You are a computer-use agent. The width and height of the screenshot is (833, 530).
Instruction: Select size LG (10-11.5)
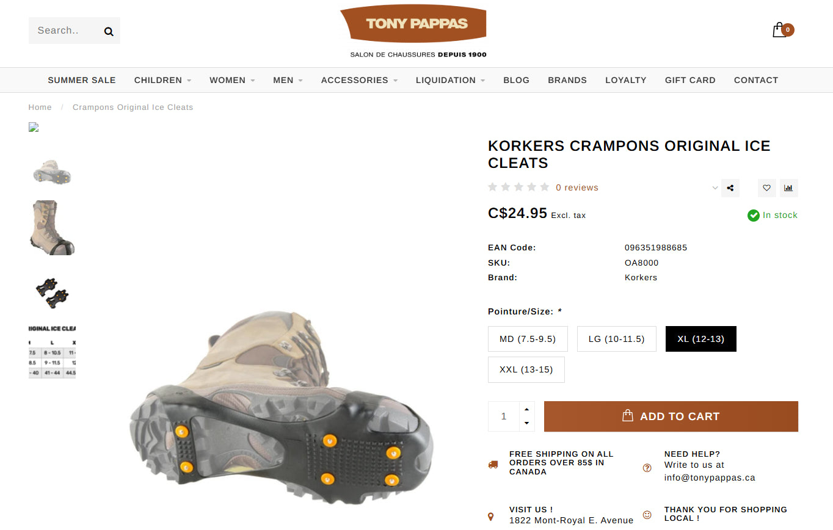[x=616, y=339]
